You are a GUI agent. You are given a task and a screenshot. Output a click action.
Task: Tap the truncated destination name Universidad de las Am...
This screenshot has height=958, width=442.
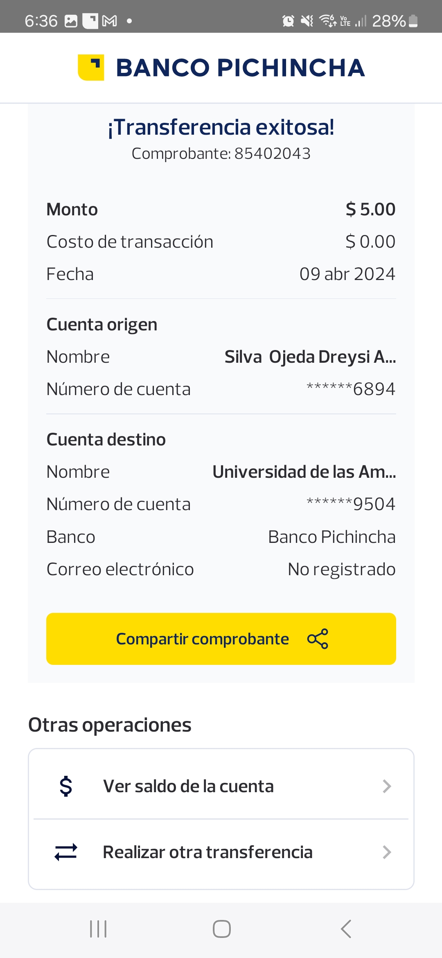(304, 472)
